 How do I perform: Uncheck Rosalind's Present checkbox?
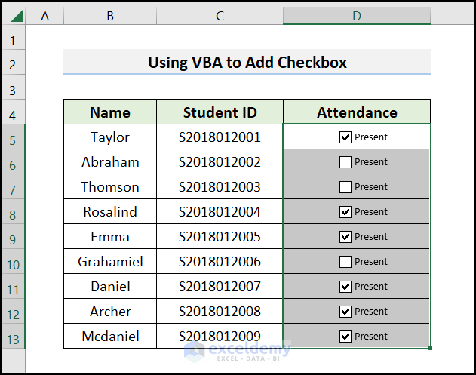coord(345,212)
